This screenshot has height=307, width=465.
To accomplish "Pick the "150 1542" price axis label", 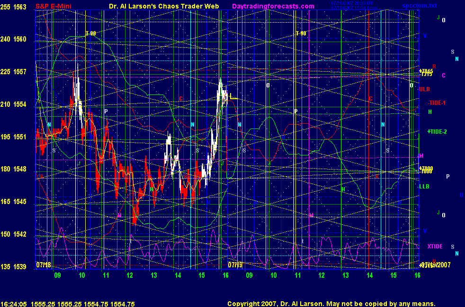I will point(13,234).
